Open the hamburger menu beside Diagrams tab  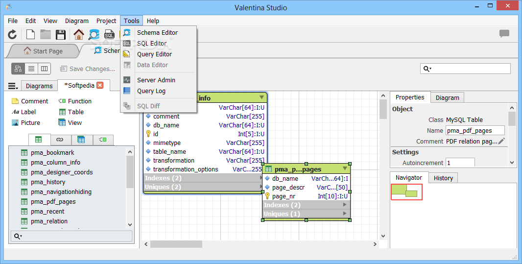13,86
